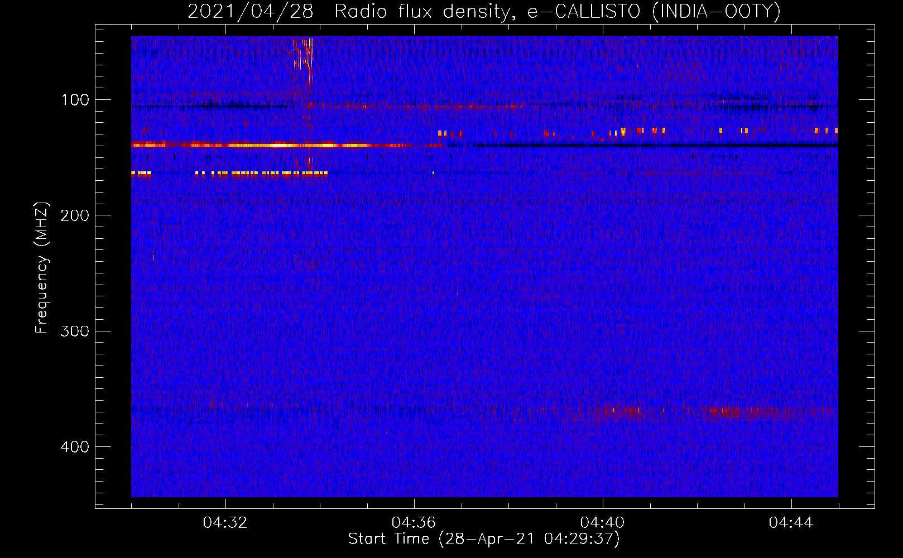
Task: Click the 'Frequency (MHZ)' axis label
Action: click(42, 268)
